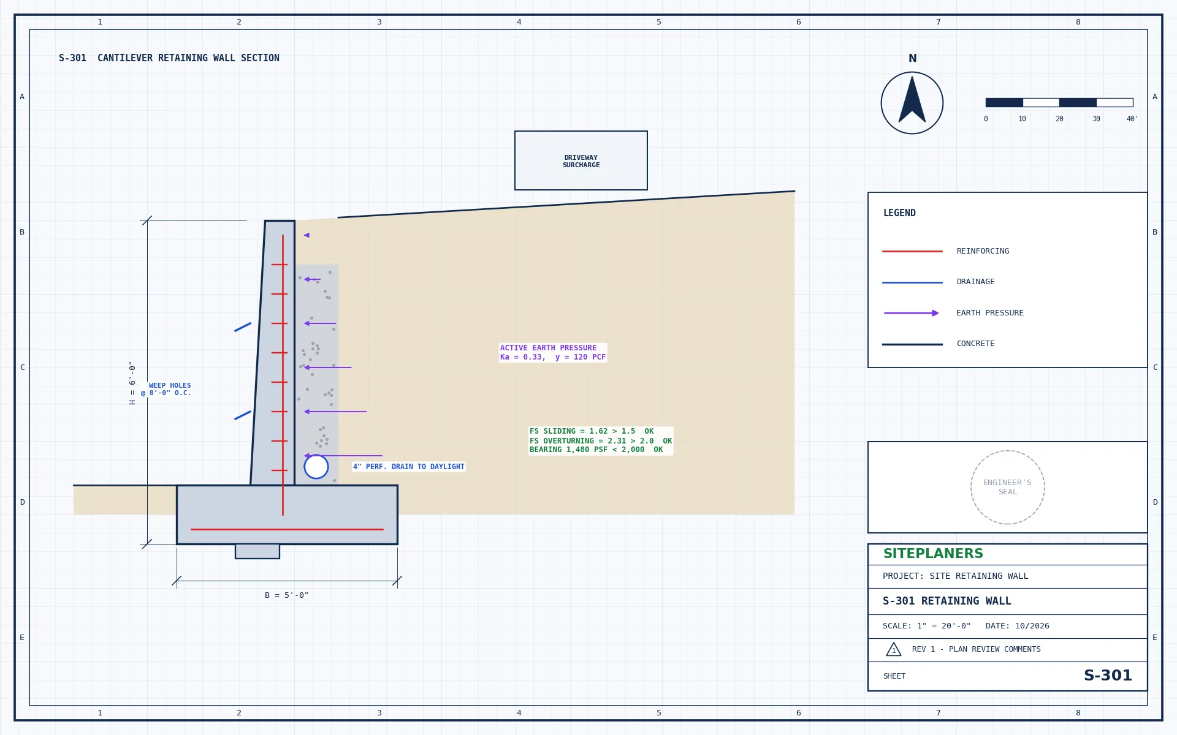Click top grid column marker 4

tap(519, 22)
